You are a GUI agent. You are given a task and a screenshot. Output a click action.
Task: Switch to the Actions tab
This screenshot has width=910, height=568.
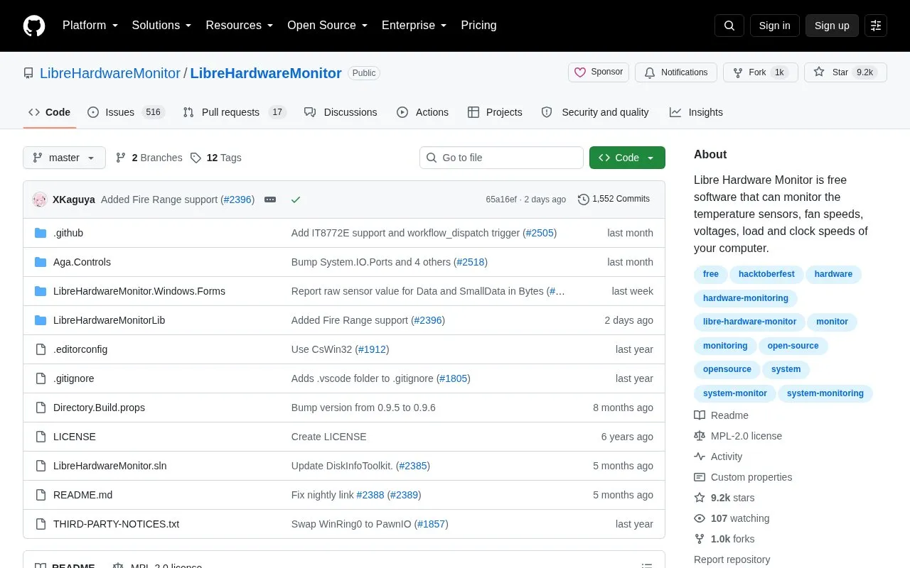point(422,112)
